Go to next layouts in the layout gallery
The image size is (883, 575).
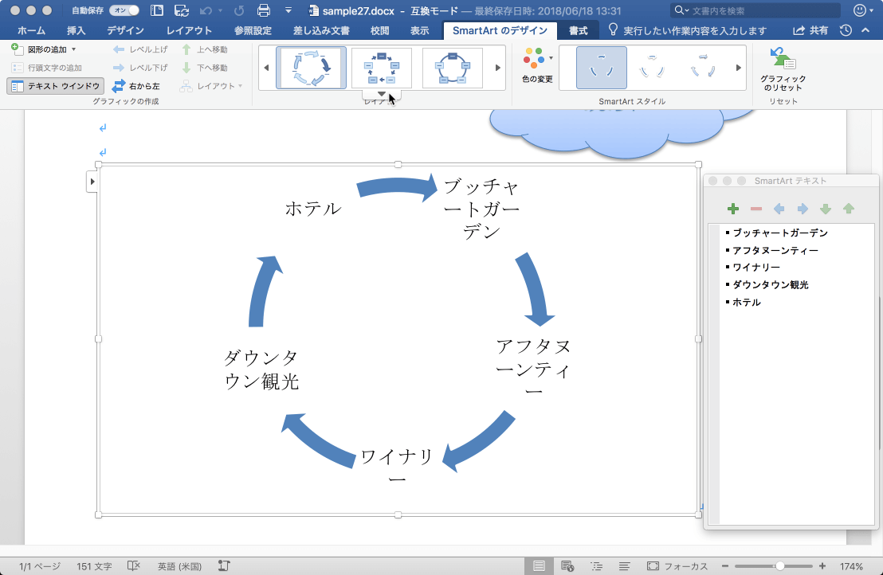[498, 68]
